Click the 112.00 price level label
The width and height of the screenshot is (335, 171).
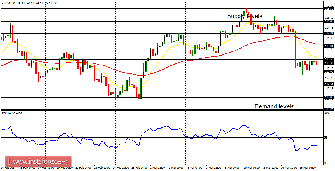click(x=329, y=97)
